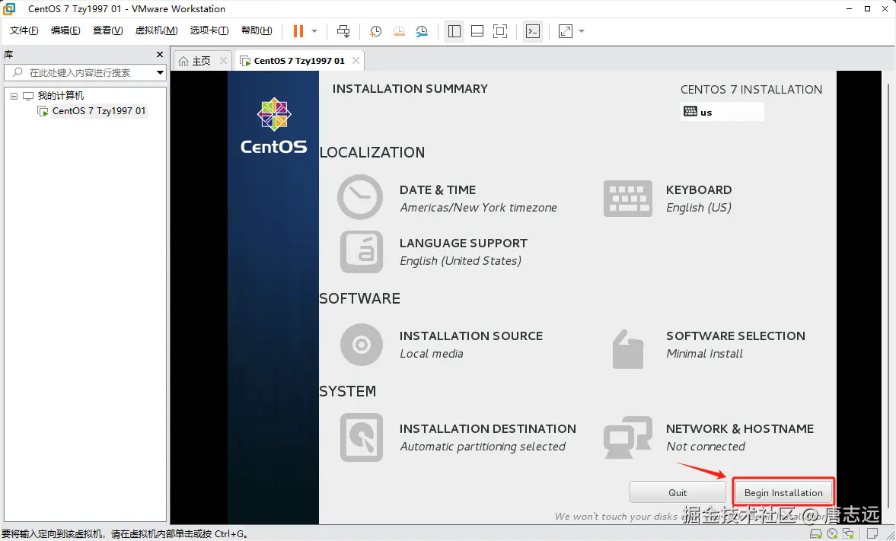
Task: Click 'Not connected' text
Action: coord(706,446)
